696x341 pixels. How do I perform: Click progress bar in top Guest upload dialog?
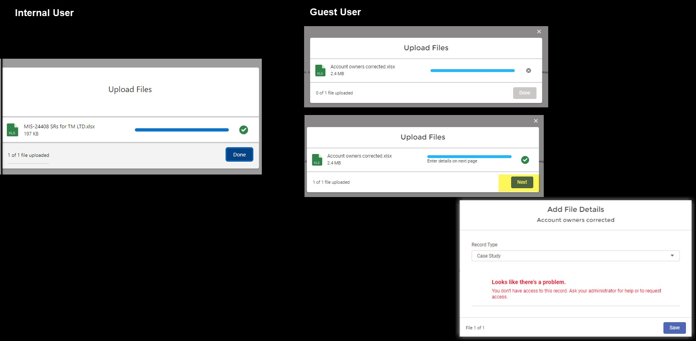472,70
